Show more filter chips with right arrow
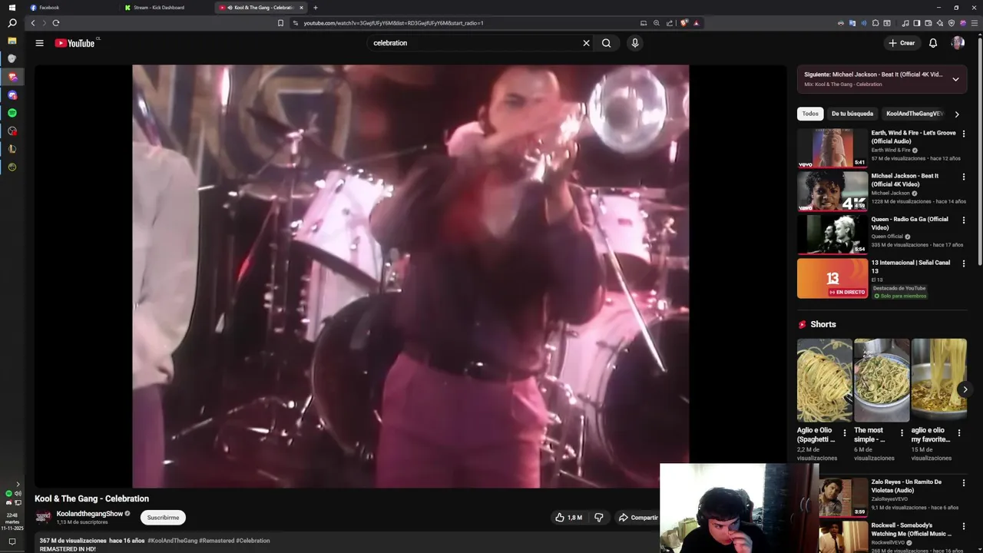The height and width of the screenshot is (553, 983). click(x=957, y=114)
